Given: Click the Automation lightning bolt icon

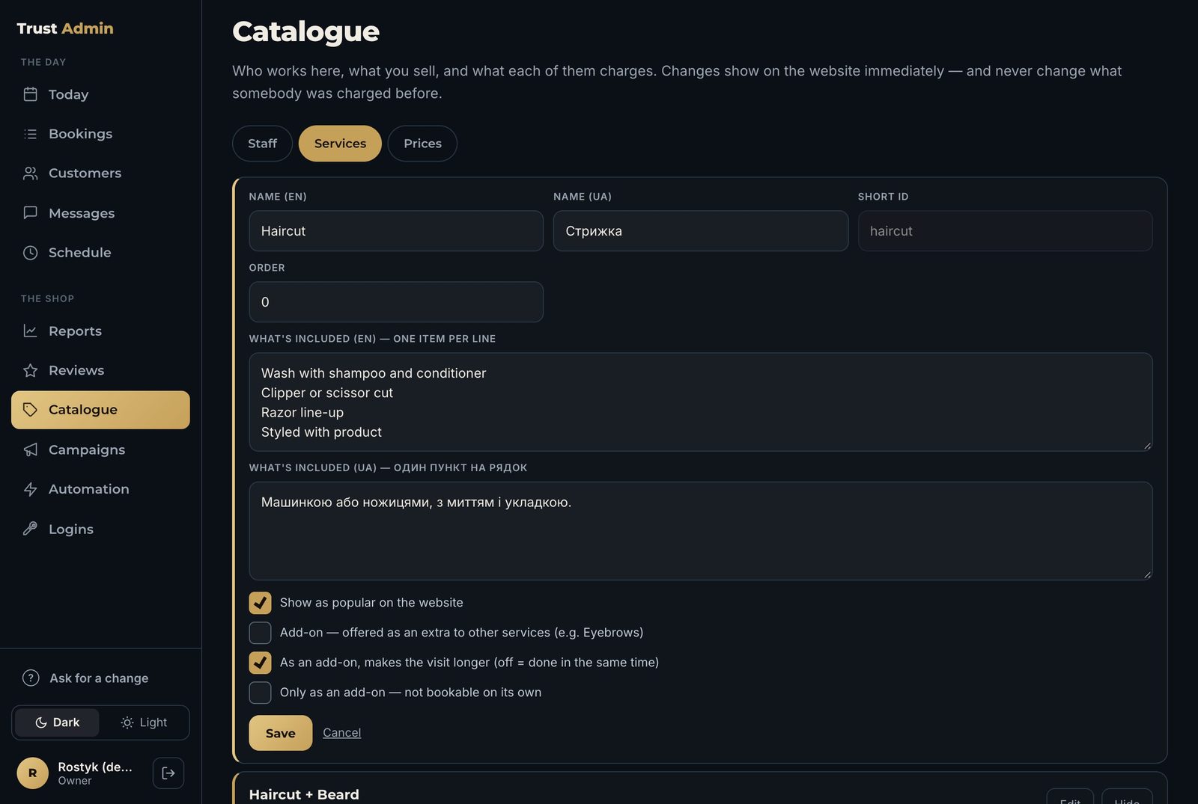Looking at the screenshot, I should tap(30, 489).
